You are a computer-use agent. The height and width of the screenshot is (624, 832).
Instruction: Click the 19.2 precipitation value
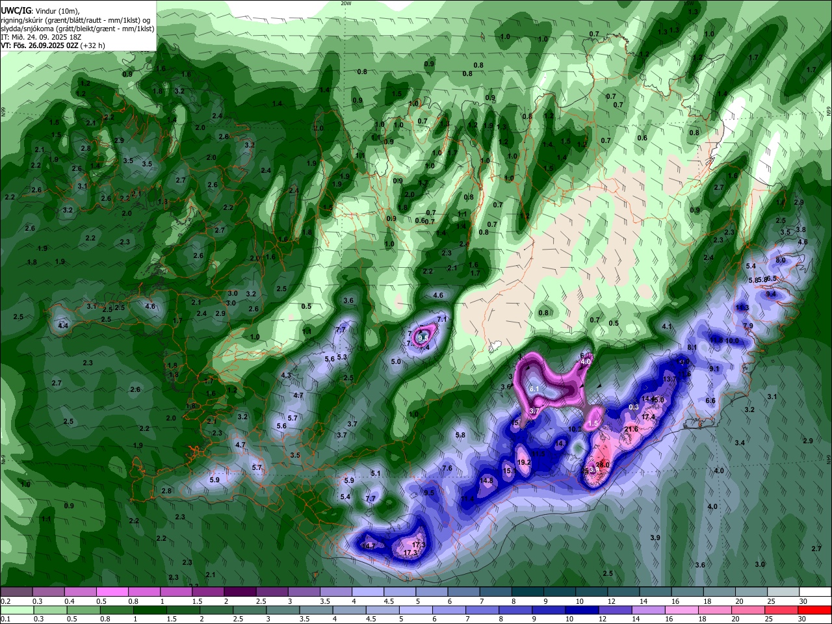[x=525, y=463]
